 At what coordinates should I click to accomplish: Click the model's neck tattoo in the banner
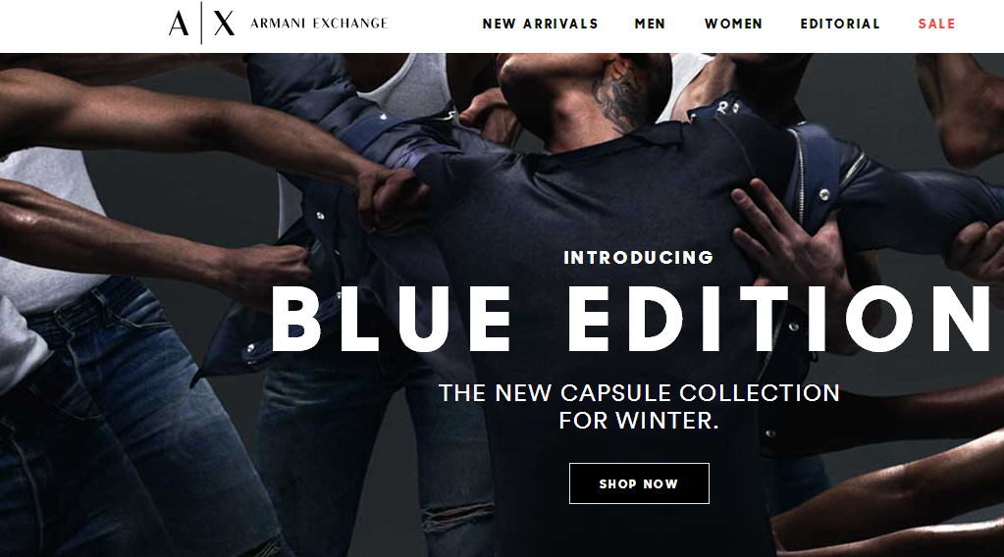(620, 94)
